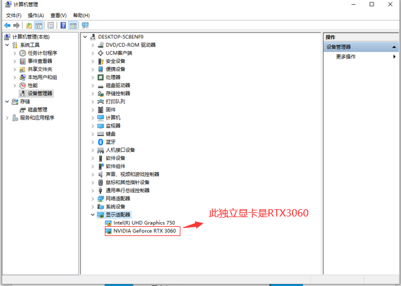This screenshot has height=286, width=401.
Task: Click the 固件 icon
Action: click(101, 110)
